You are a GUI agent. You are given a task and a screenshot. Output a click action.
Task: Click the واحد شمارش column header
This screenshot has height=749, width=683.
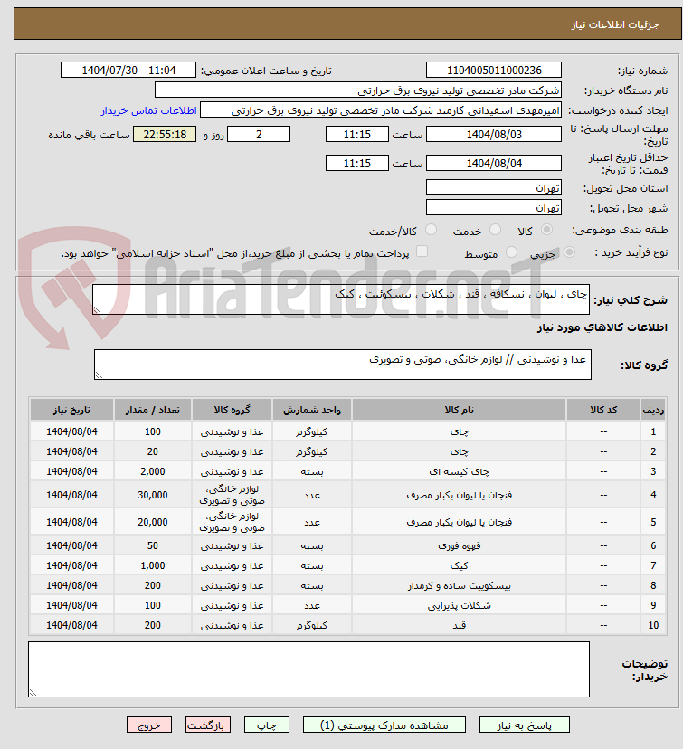(x=312, y=410)
